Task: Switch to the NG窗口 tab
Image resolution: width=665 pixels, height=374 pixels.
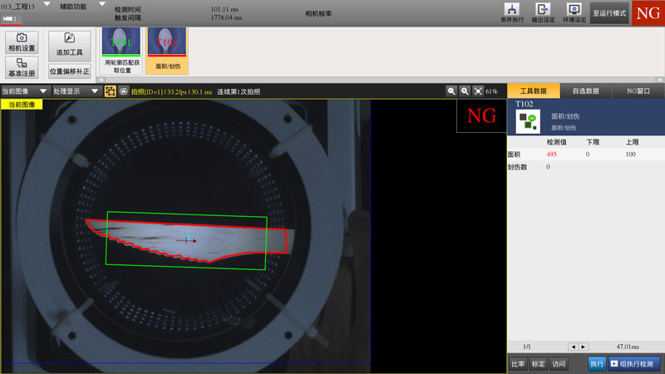Action: point(638,91)
